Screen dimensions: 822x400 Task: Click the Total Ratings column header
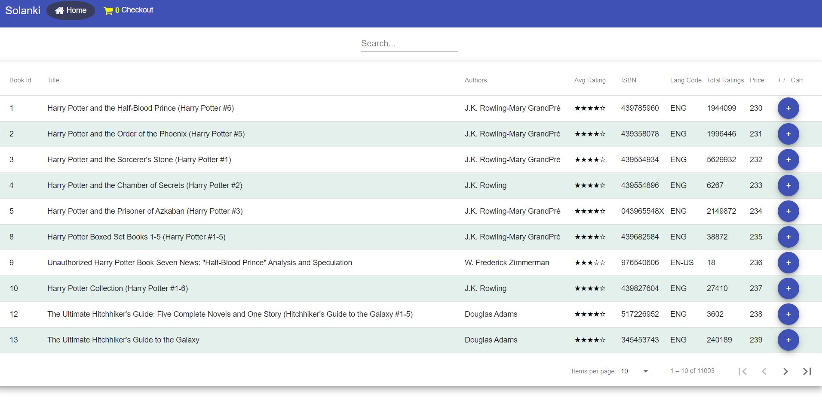725,80
